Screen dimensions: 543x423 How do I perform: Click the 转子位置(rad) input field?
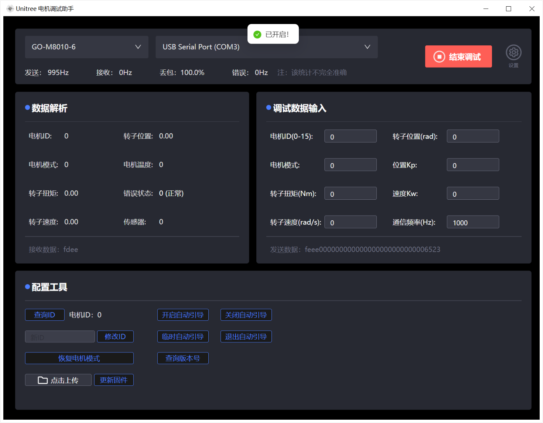coord(473,136)
